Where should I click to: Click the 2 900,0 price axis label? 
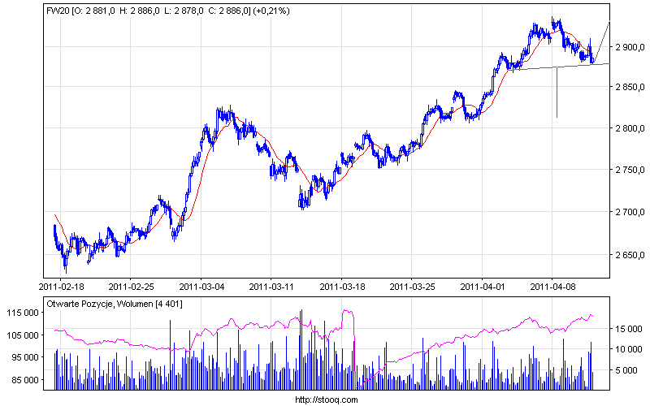(630, 47)
